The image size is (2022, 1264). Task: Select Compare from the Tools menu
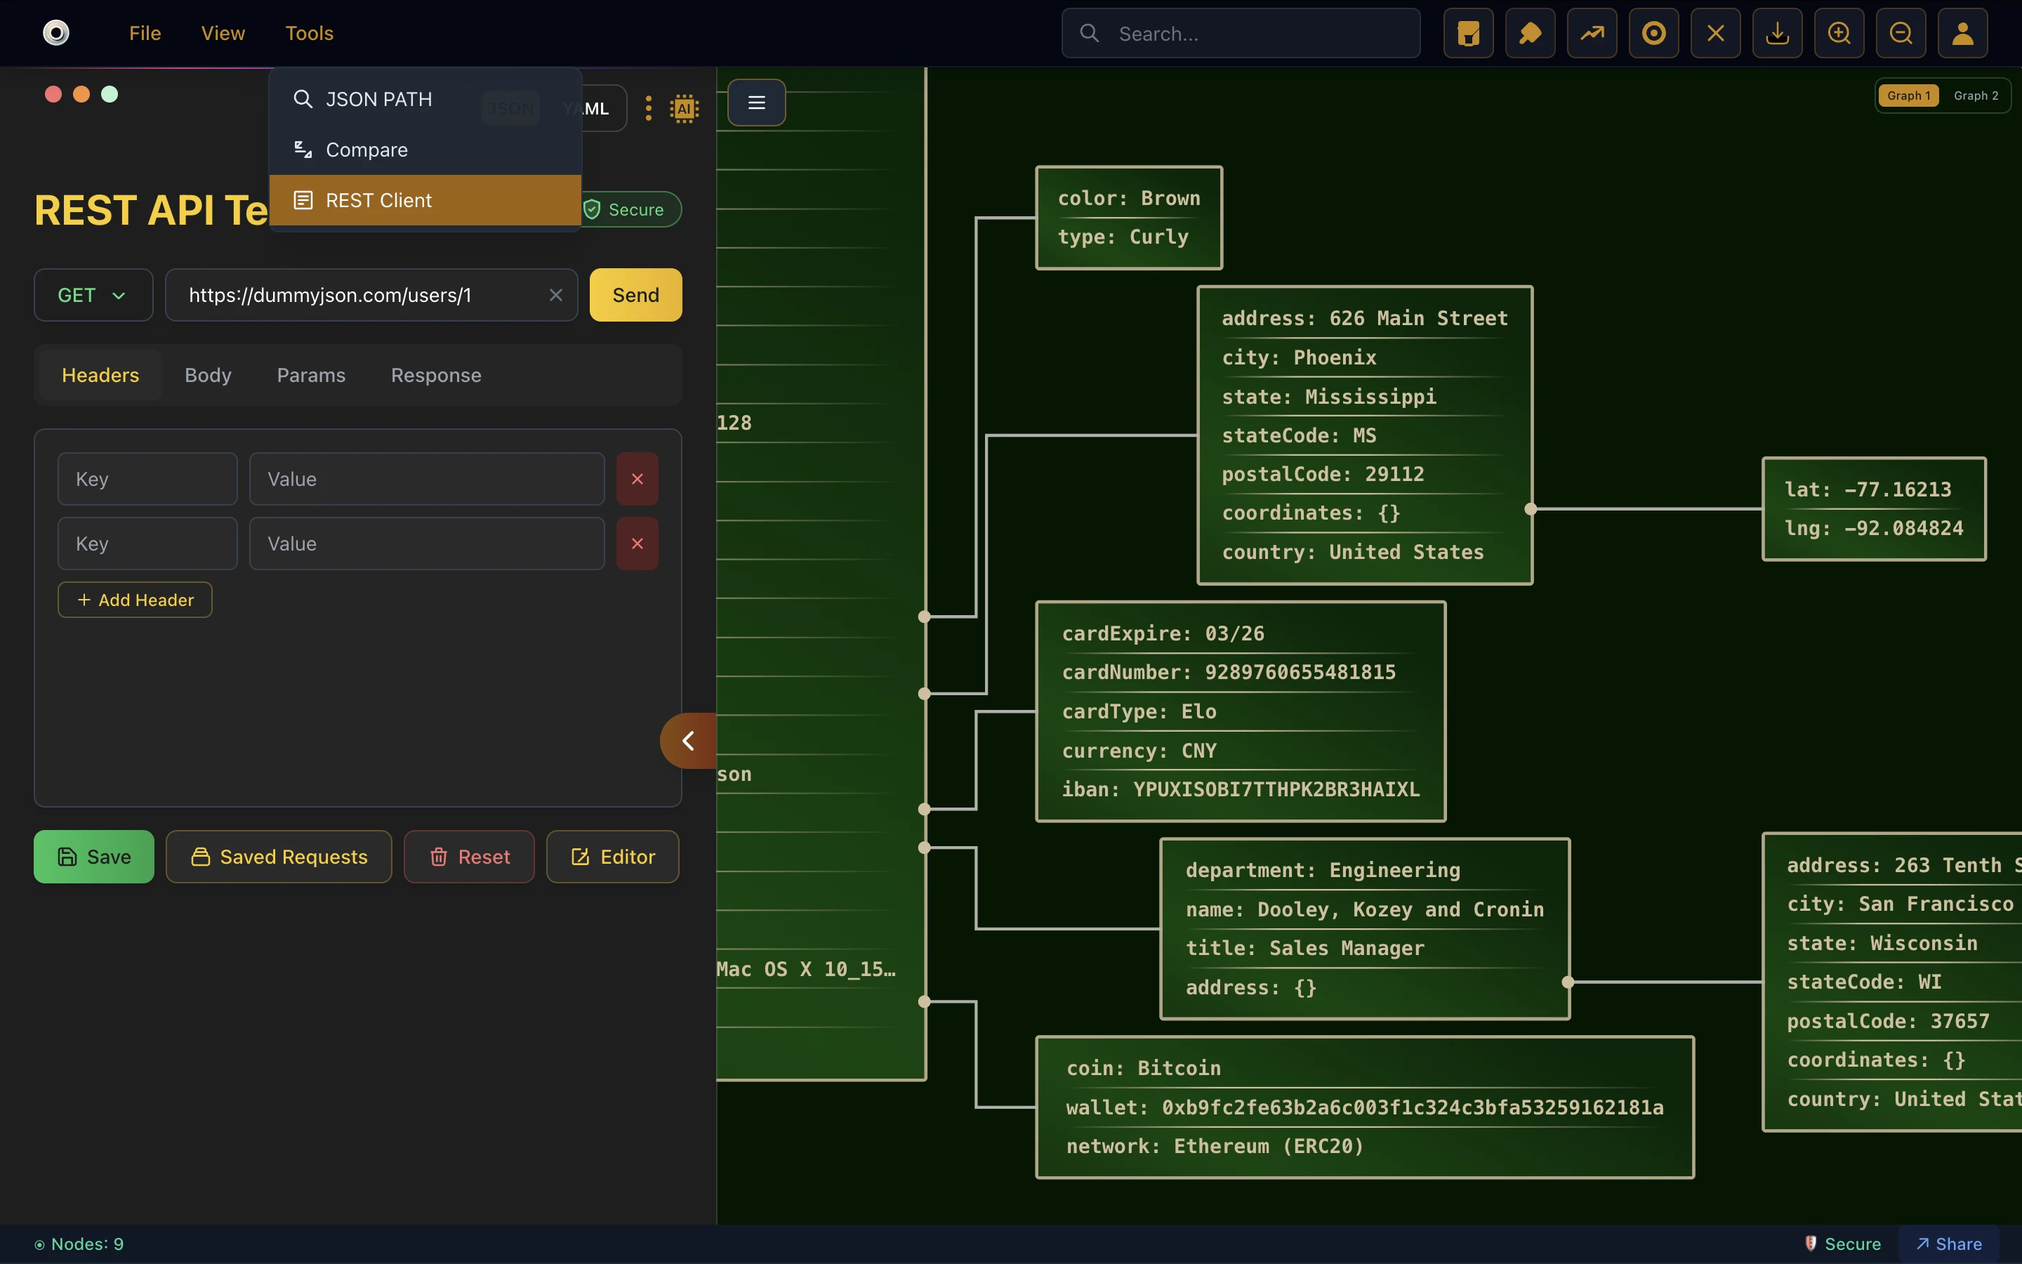coord(425,150)
